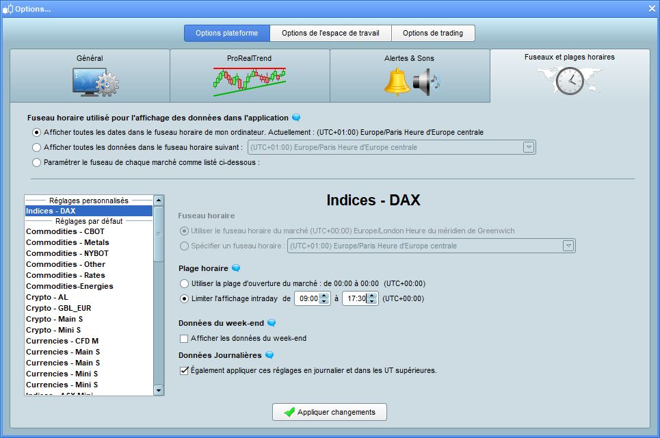The height and width of the screenshot is (438, 660).
Task: Select Utiliser la plage d'ouverture du marché
Action: pos(184,283)
